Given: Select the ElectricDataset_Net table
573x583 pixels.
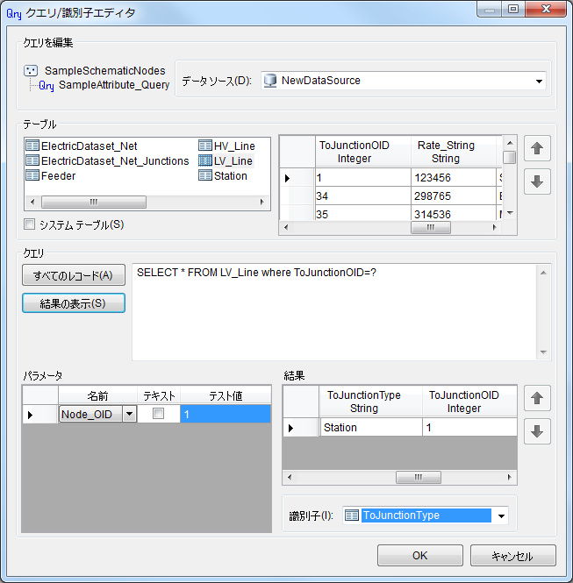Looking at the screenshot, I should 89,146.
